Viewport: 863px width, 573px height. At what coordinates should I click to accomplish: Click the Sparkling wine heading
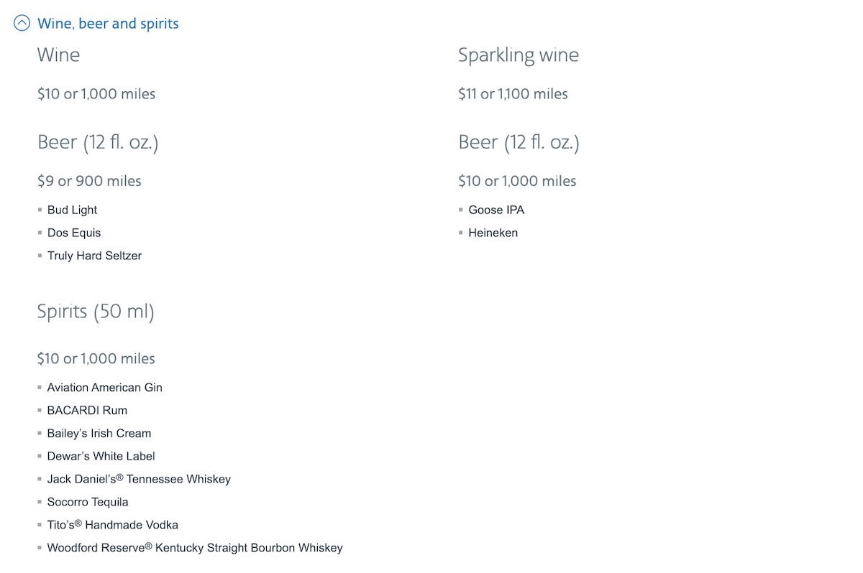pos(518,55)
